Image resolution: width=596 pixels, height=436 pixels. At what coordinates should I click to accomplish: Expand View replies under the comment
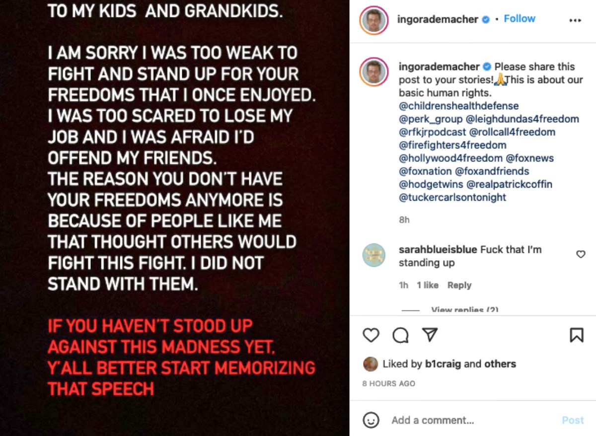pos(464,310)
